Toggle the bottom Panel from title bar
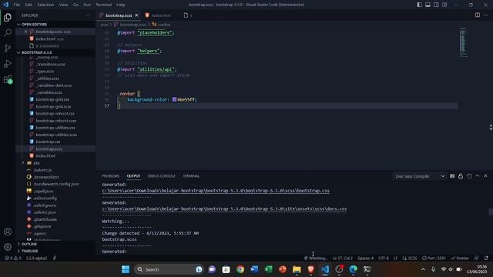Image resolution: width=493 pixels, height=277 pixels. pyautogui.click(x=428, y=5)
